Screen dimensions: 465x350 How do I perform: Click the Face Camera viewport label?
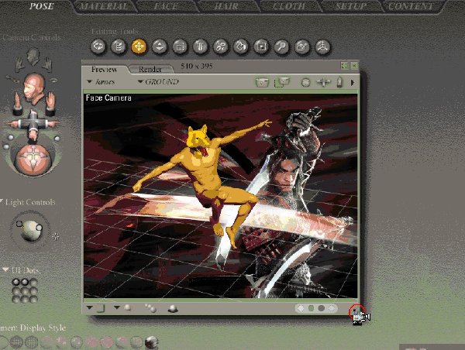click(x=108, y=98)
